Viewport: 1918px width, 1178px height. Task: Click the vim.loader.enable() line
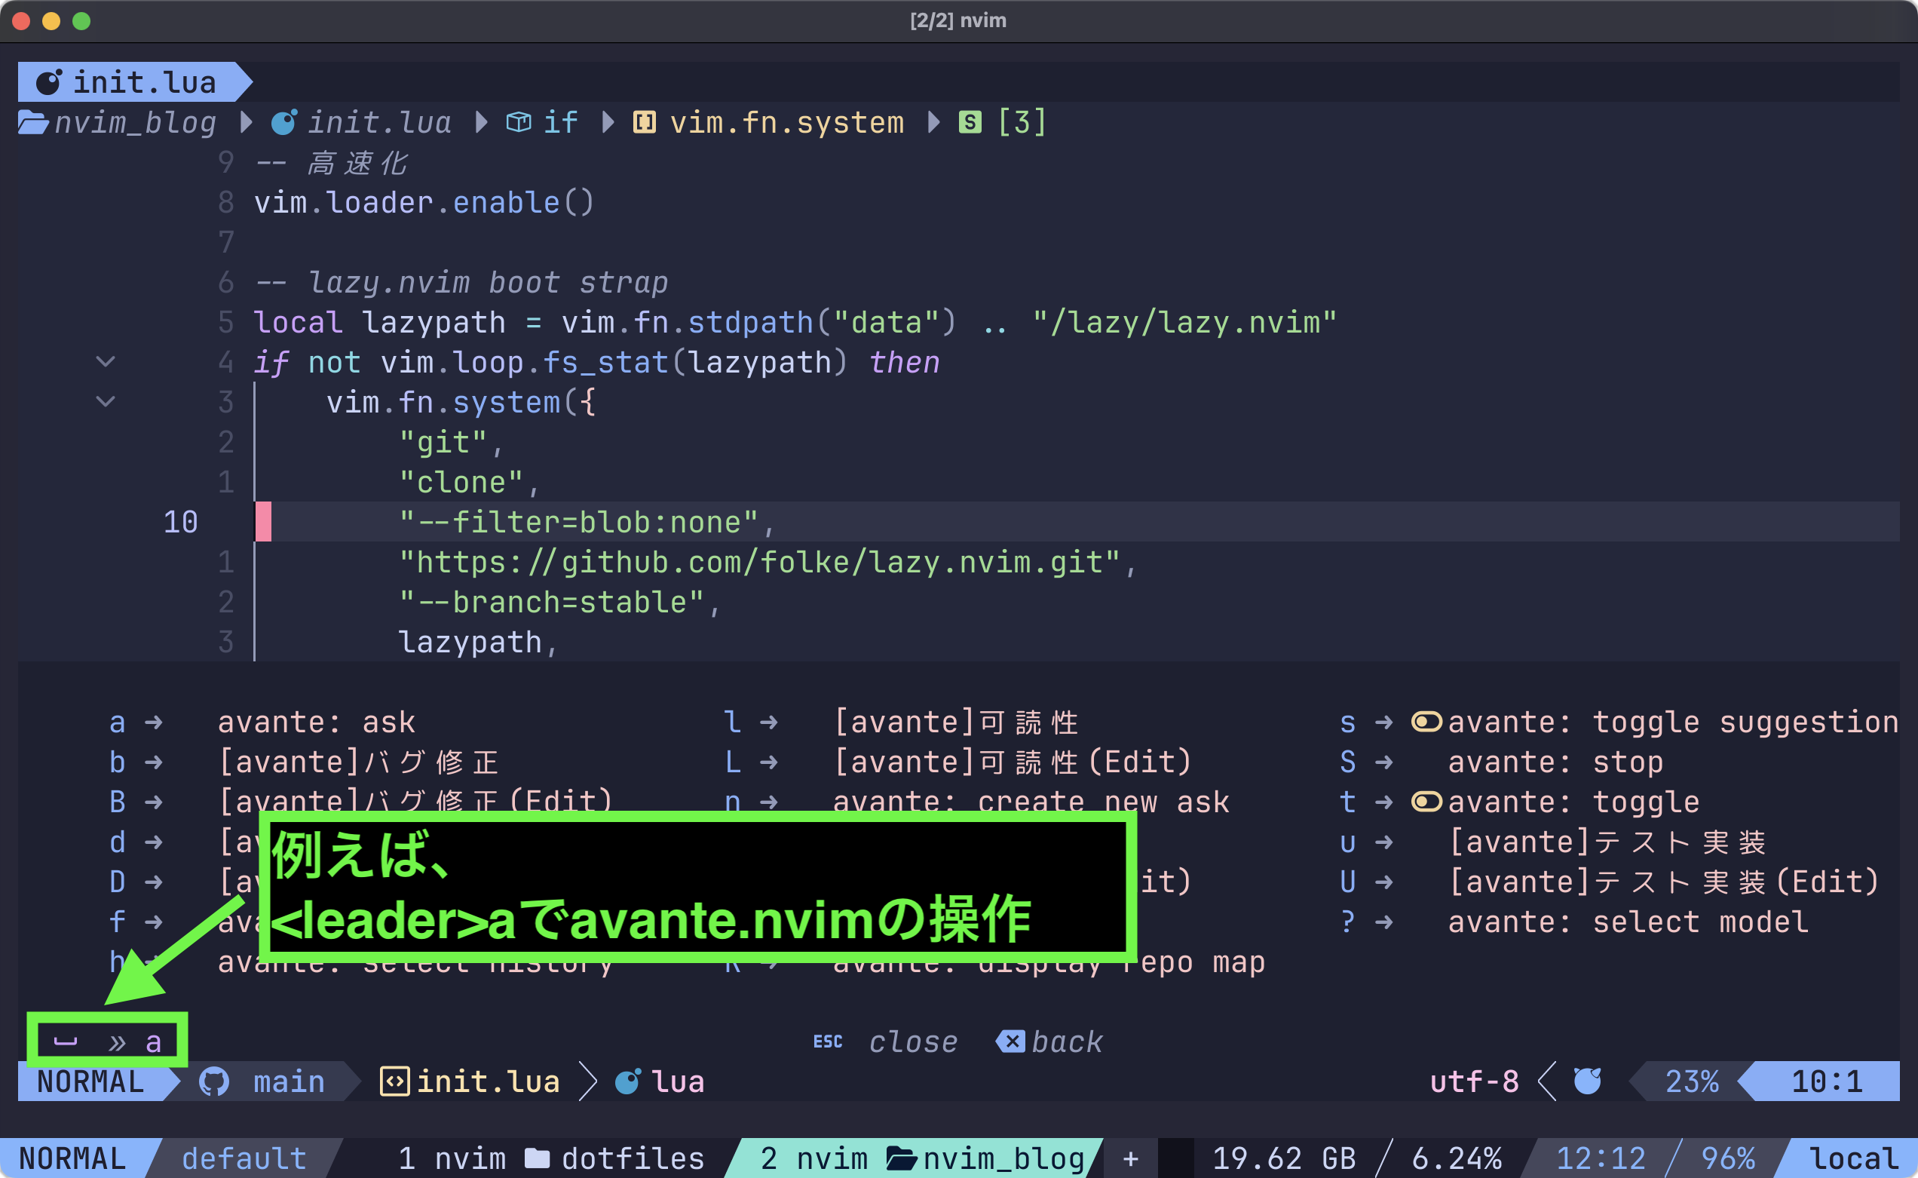click(x=424, y=203)
